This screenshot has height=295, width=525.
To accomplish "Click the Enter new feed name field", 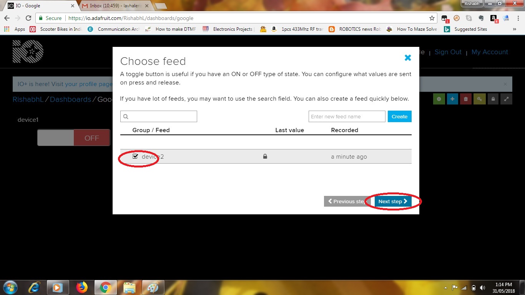I will (x=347, y=116).
